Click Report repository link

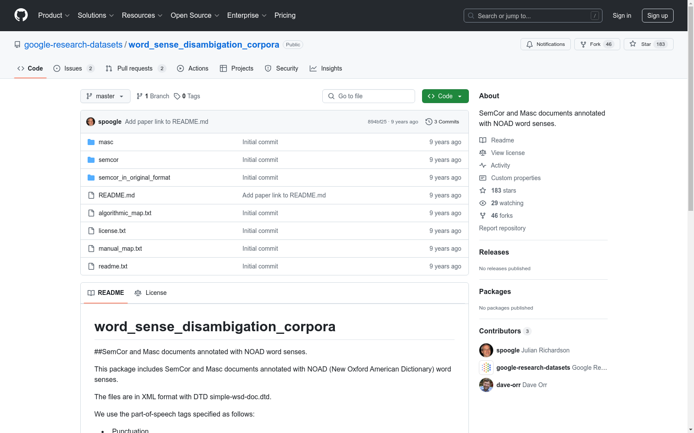[x=502, y=228]
